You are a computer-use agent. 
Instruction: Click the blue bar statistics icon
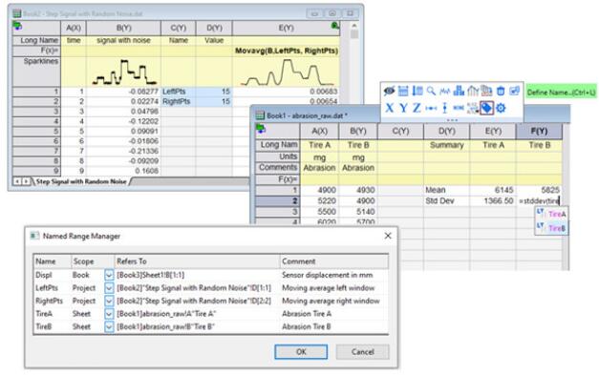pyautogui.click(x=459, y=91)
